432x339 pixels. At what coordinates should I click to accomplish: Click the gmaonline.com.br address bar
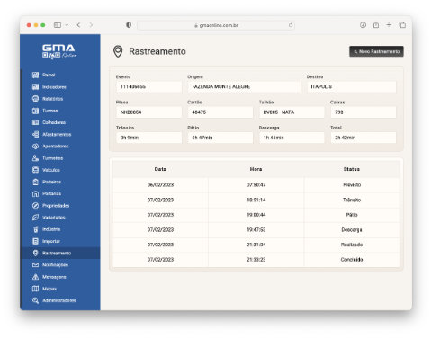[x=216, y=25]
